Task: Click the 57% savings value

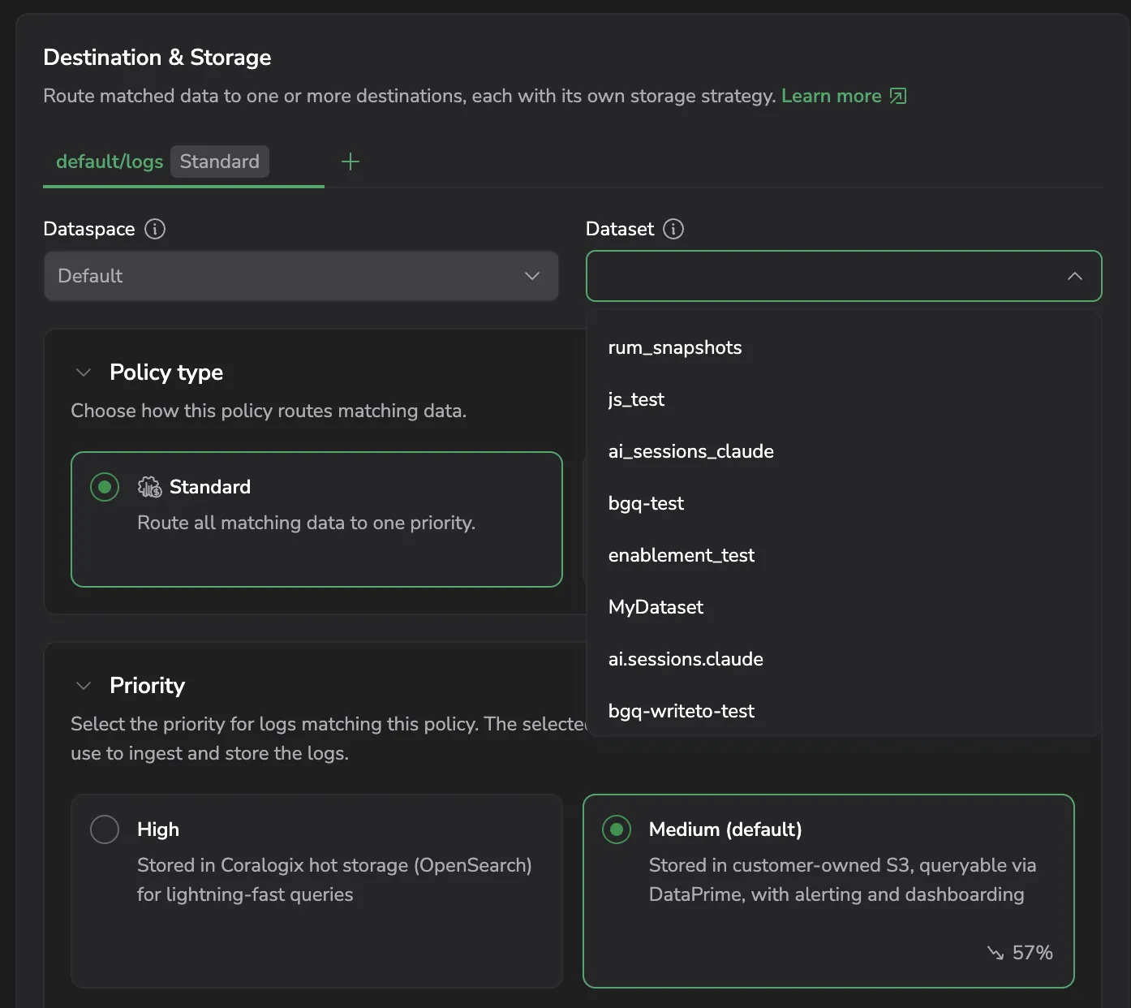Action: [1033, 953]
